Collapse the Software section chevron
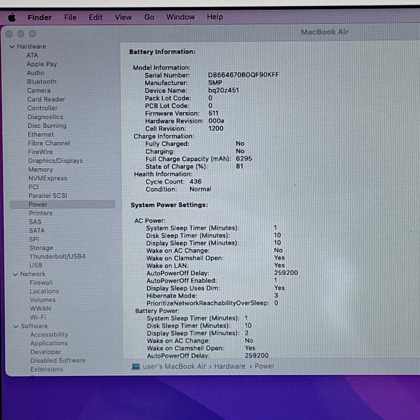The height and width of the screenshot is (420, 420). coord(16,326)
